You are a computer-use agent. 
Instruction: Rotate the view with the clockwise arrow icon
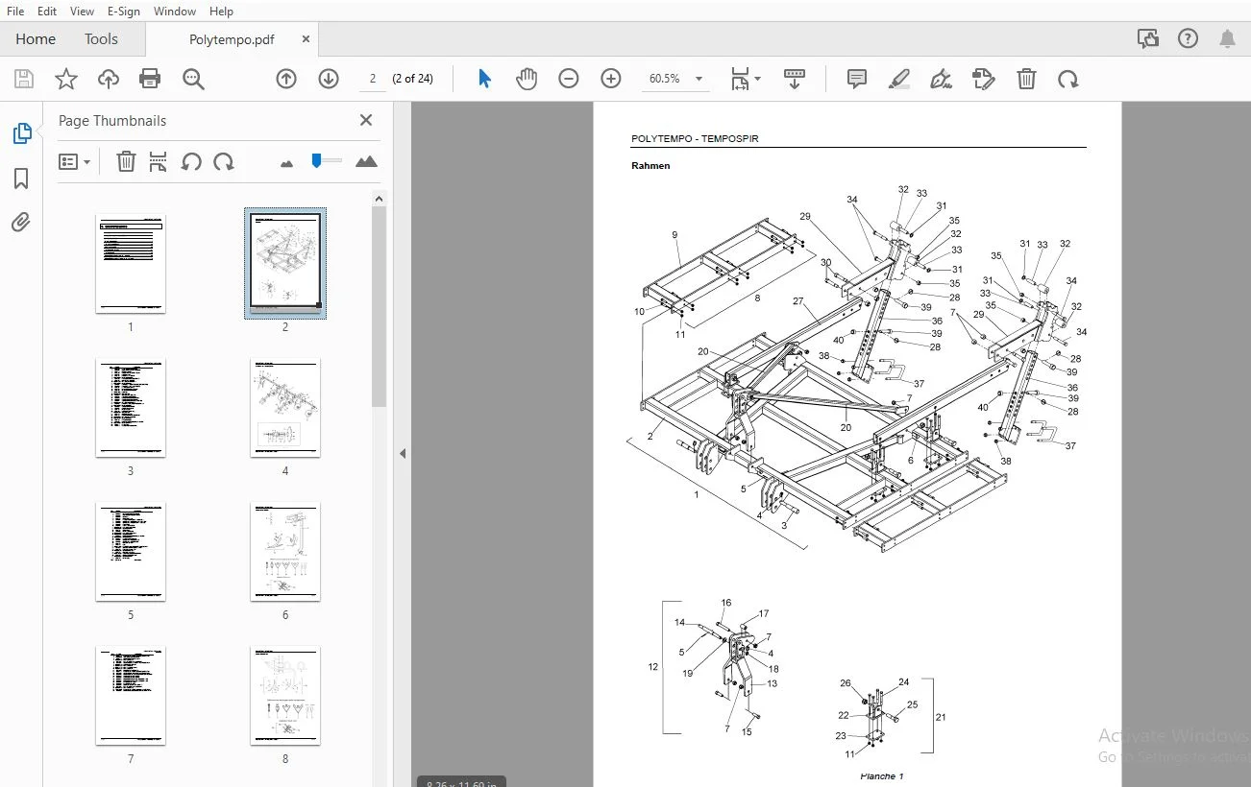click(1068, 79)
